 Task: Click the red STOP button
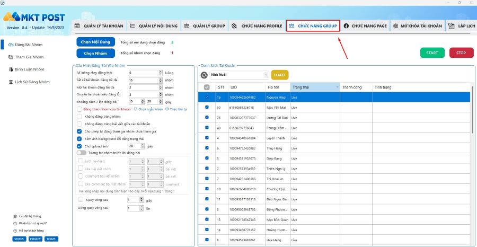461,53
